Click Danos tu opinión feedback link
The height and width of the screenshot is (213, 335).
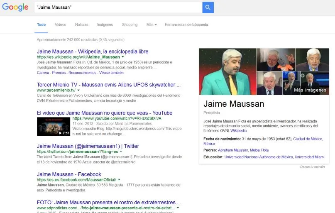point(312,167)
